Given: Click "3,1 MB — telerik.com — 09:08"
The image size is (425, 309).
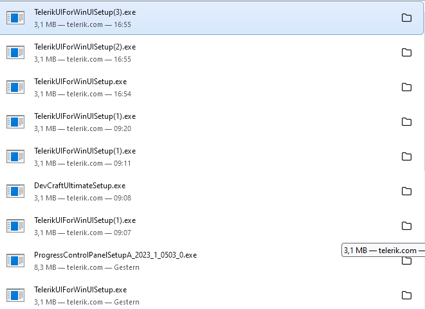Looking at the screenshot, I should click(x=83, y=198).
